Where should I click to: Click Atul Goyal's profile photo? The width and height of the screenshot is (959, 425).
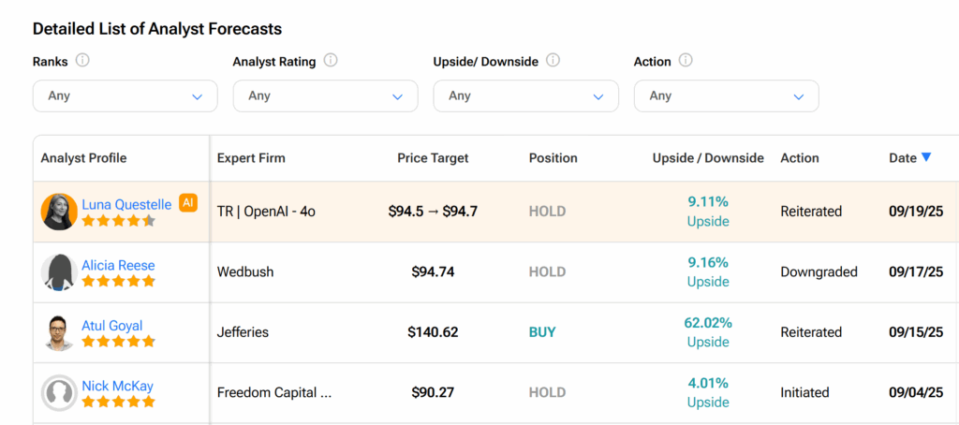pos(59,333)
